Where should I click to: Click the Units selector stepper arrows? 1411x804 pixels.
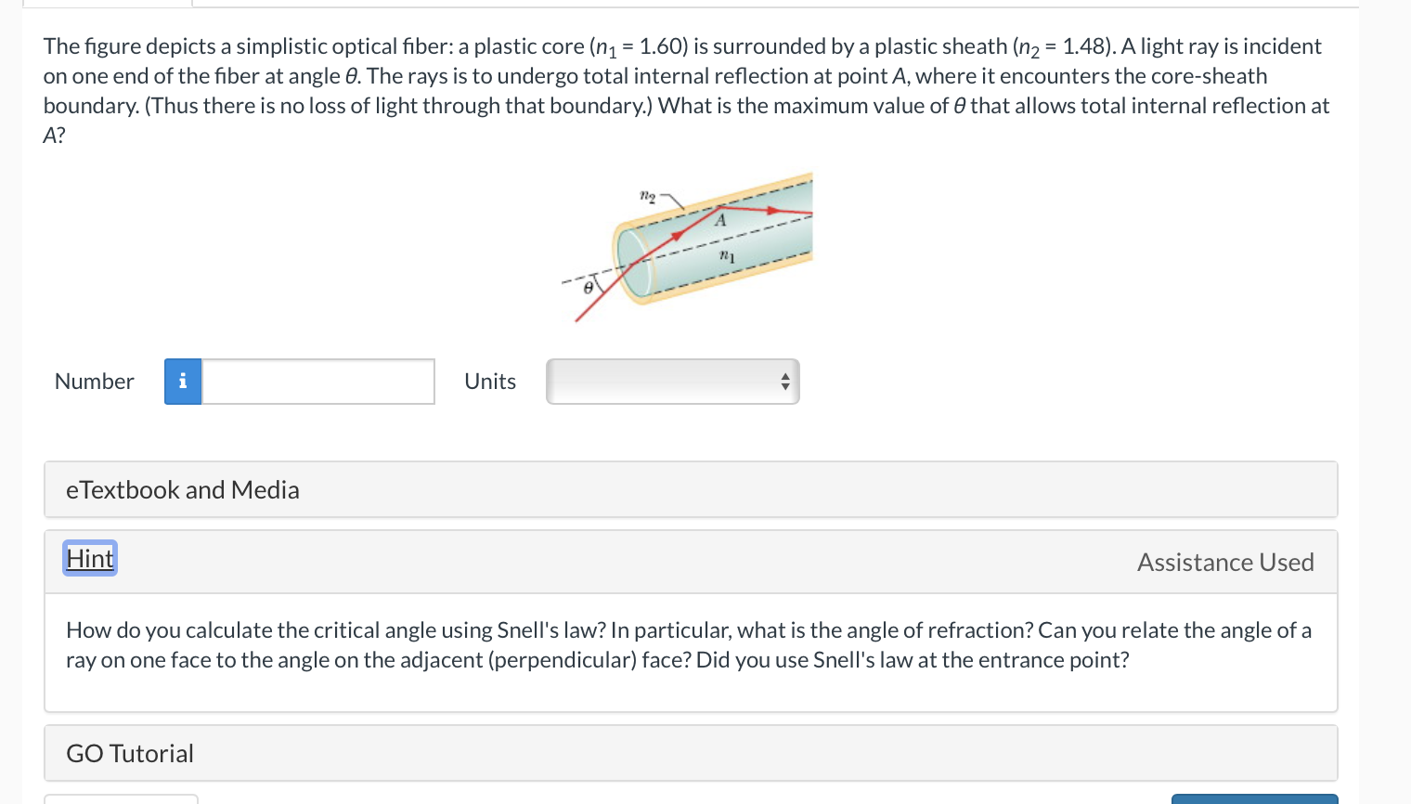point(784,381)
